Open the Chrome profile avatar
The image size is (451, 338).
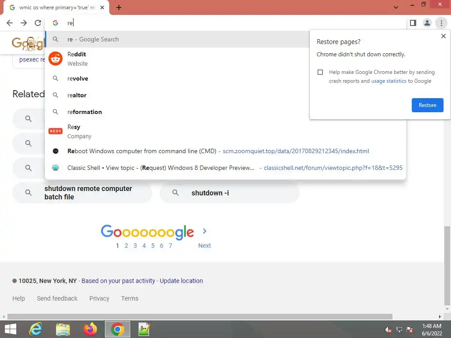[x=427, y=23]
